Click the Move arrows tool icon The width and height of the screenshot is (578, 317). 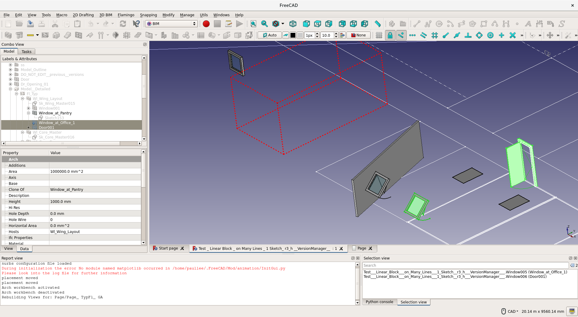[550, 35]
